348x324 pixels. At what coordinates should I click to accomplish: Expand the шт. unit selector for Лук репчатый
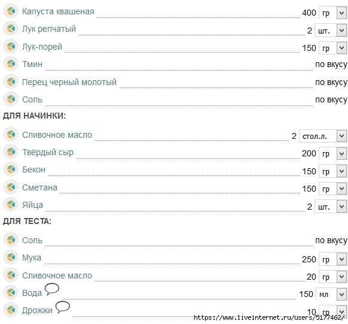click(x=331, y=31)
